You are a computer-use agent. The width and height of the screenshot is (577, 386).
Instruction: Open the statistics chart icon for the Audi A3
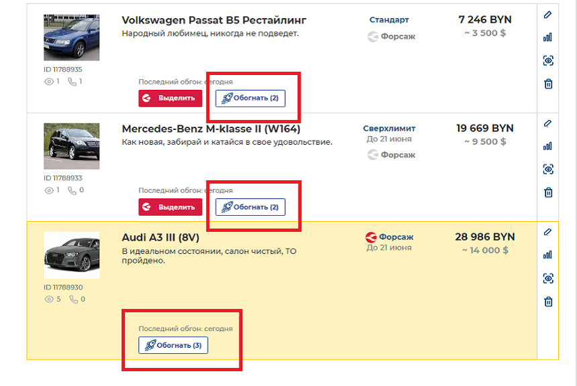point(547,255)
